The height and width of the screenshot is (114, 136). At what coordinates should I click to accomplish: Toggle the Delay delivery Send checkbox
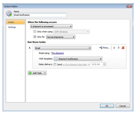coord(55,64)
